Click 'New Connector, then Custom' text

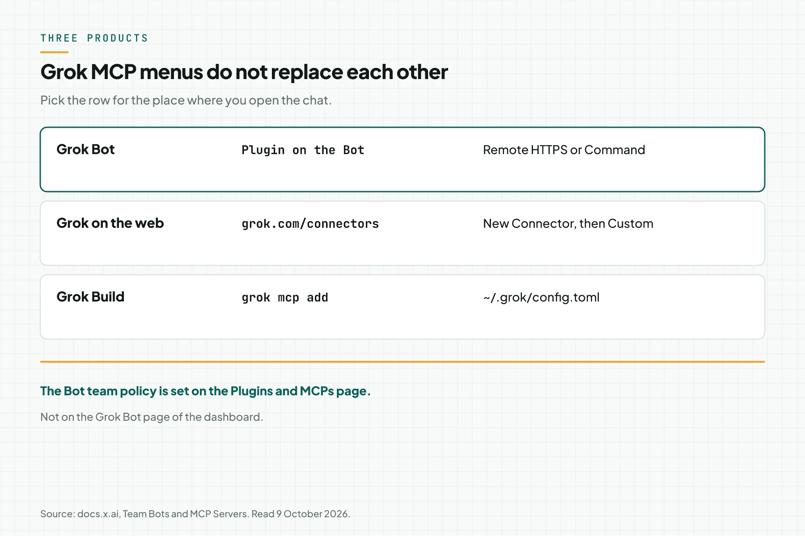(568, 223)
